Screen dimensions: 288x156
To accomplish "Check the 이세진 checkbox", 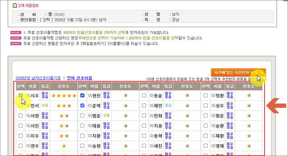I will click(x=144, y=146).
